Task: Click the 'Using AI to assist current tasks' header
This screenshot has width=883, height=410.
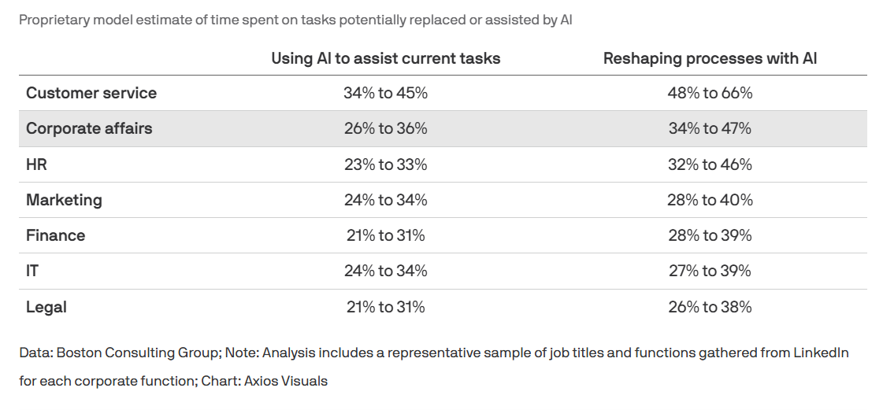Action: tap(385, 58)
